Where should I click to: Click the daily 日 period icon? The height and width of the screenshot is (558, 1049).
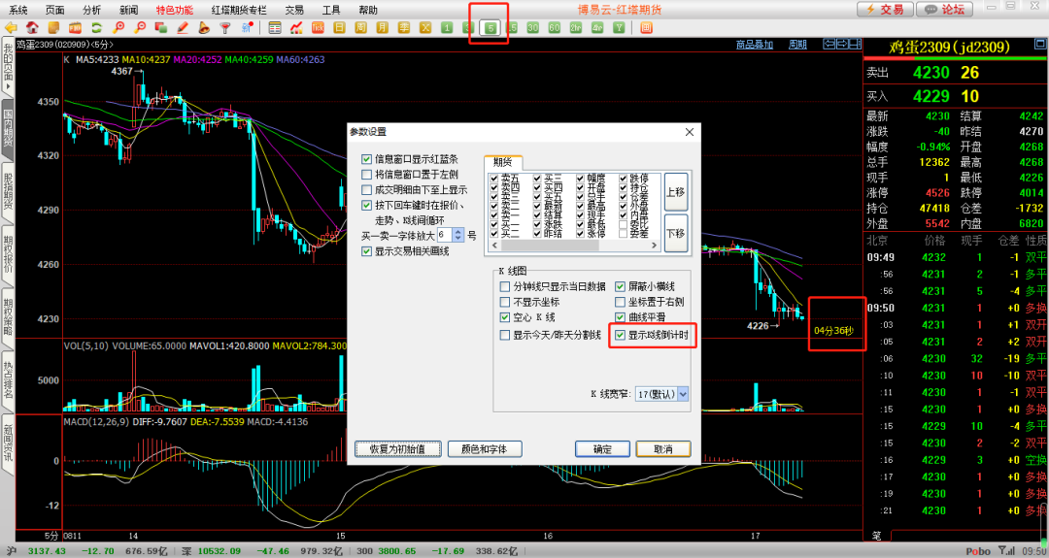339,27
